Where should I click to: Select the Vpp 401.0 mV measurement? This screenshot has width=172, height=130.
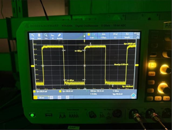[x=117, y=94]
